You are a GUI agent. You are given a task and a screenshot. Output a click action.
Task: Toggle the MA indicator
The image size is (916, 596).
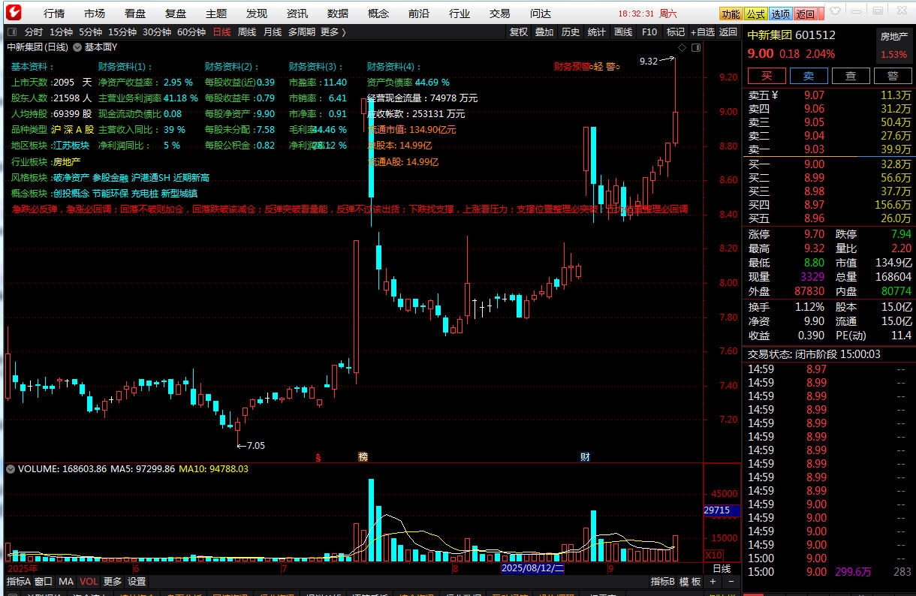pos(66,582)
